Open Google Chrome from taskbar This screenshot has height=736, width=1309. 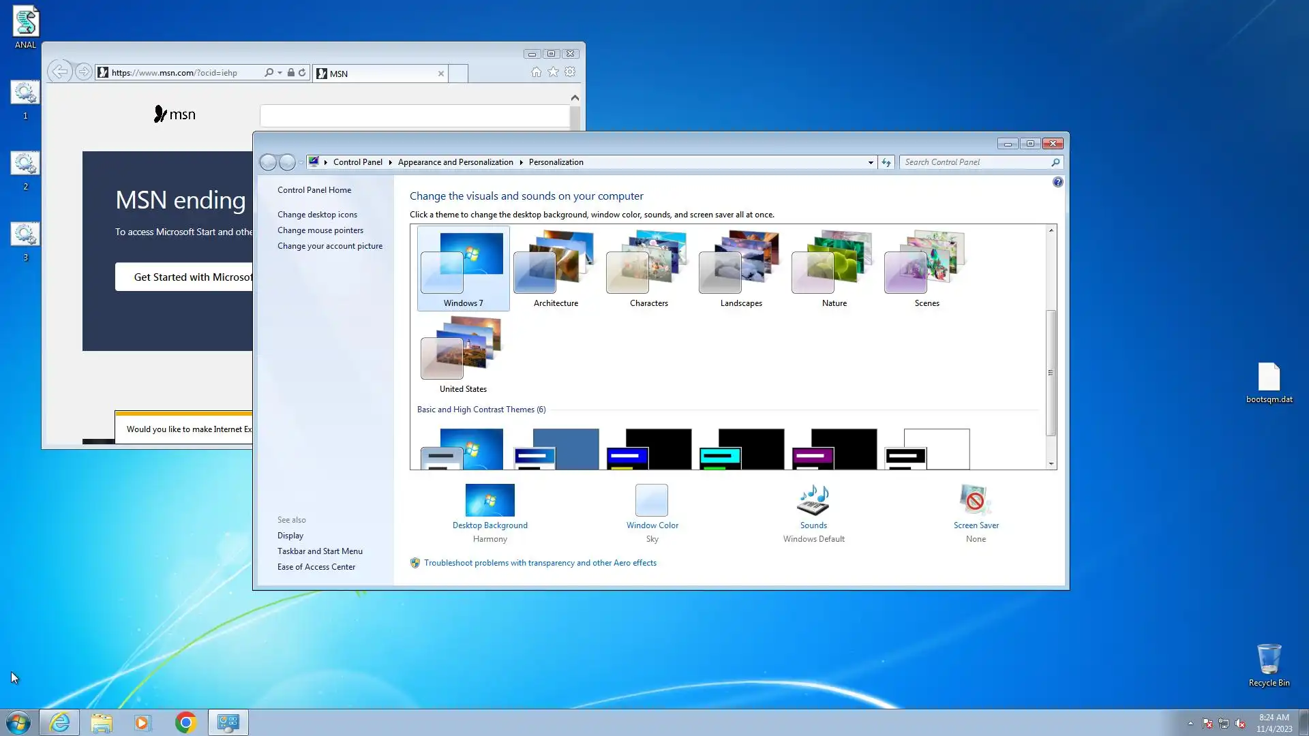[x=185, y=722]
